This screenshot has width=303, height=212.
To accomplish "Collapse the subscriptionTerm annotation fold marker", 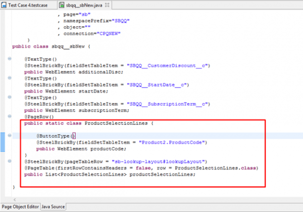I will tap(10, 97).
